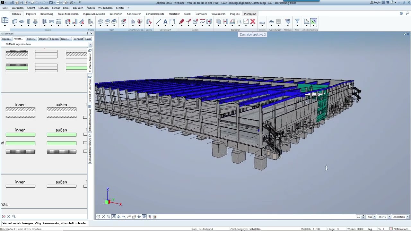Switch to the Visualisieren ribbon tab
The height and width of the screenshot is (231, 411).
coord(218,14)
